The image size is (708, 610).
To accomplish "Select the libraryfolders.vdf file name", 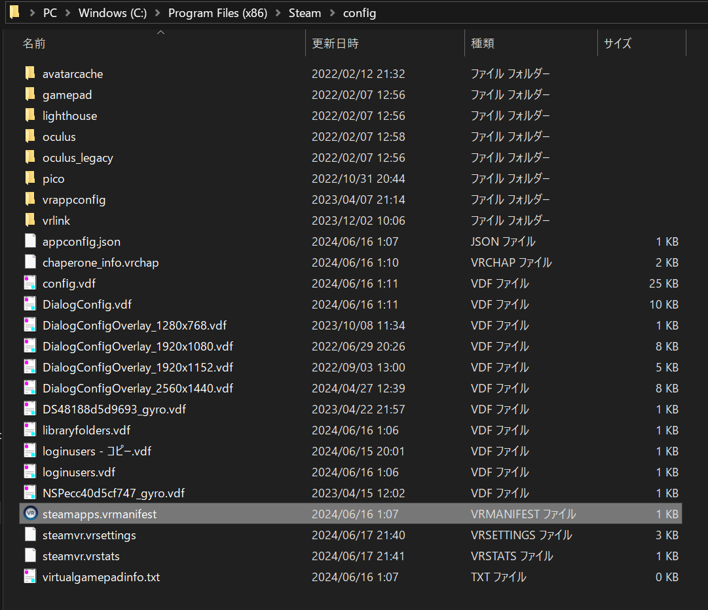I will click(x=86, y=430).
